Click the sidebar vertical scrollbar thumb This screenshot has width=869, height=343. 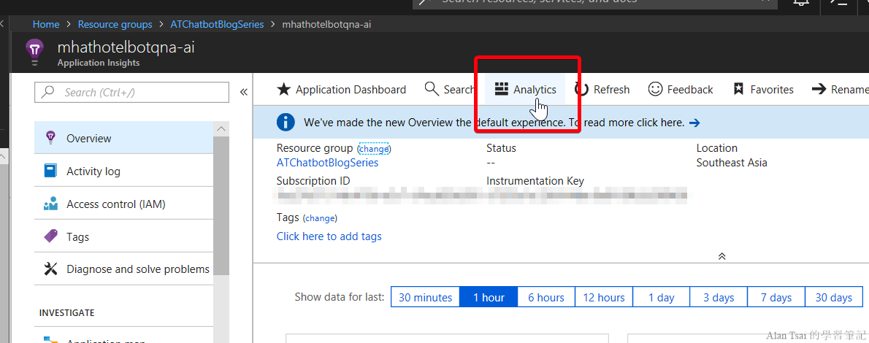[221, 205]
